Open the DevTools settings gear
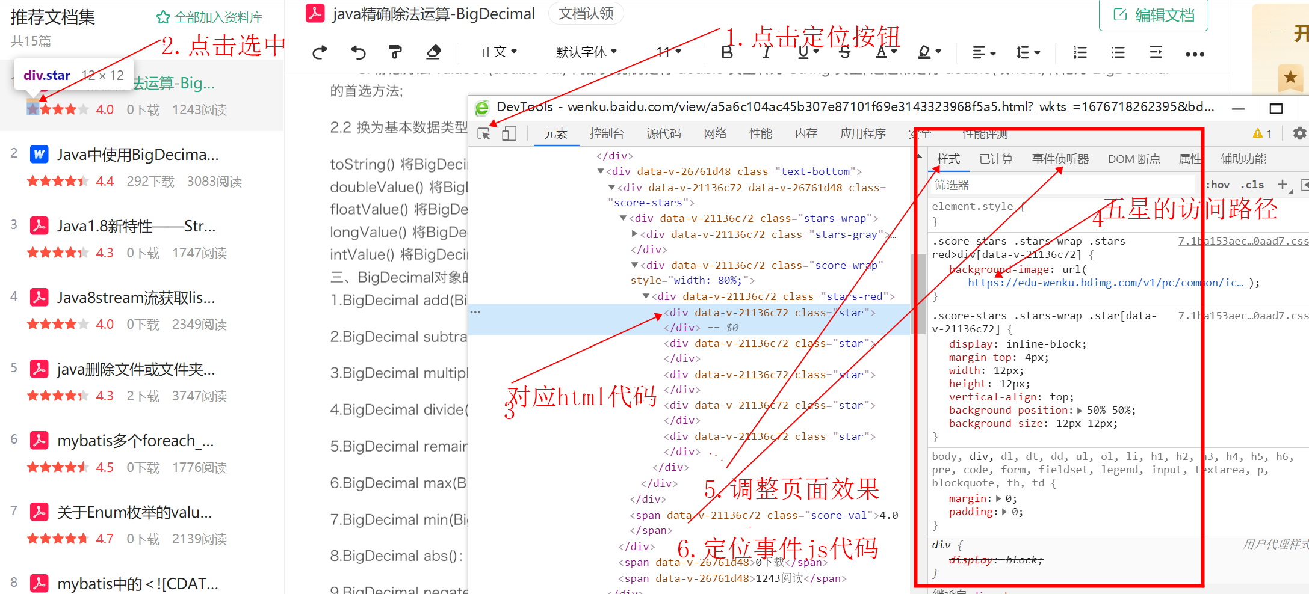This screenshot has width=1309, height=594. coord(1299,133)
